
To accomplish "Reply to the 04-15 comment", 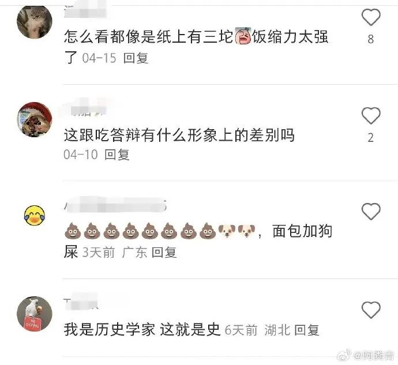I will 136,58.
